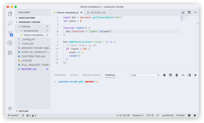Click the editor minimap preview
The height and width of the screenshot is (123, 204).
[184, 18]
